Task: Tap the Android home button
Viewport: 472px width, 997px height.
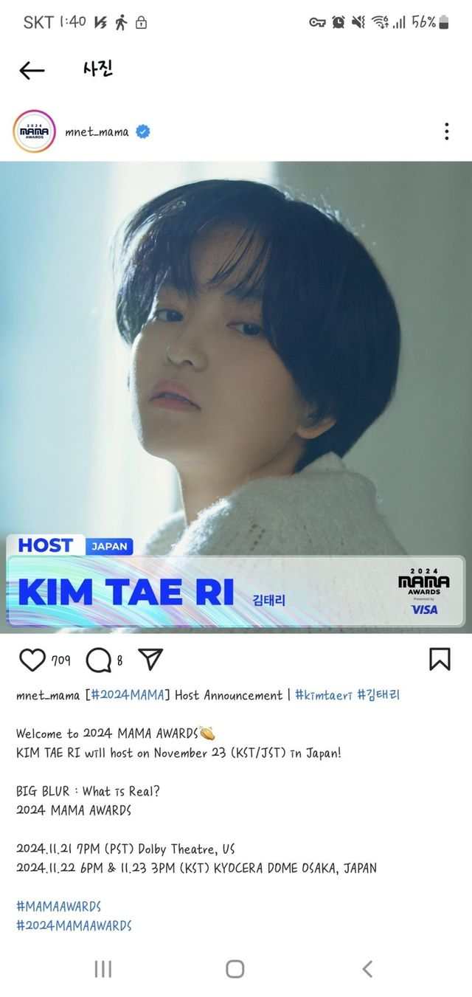Action: pyautogui.click(x=235, y=969)
